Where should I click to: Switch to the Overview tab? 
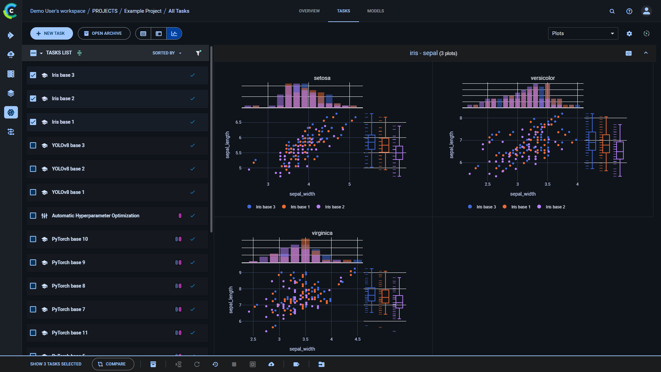click(x=309, y=11)
